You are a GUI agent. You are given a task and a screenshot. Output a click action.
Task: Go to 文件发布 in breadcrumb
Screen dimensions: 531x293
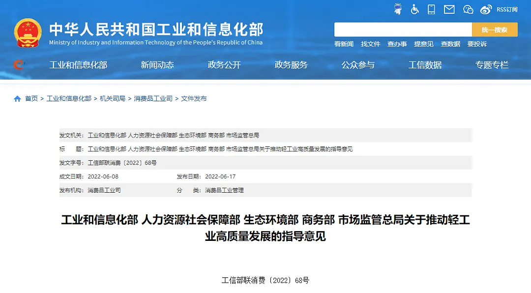(194, 99)
